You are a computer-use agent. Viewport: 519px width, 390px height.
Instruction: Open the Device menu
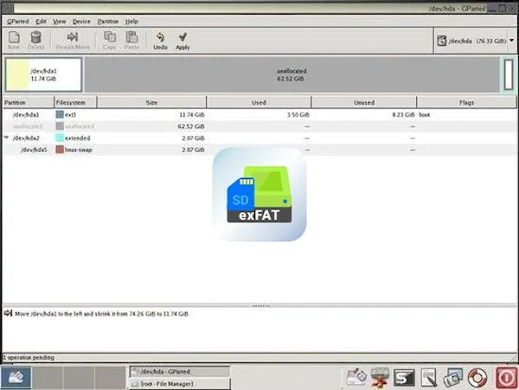tap(81, 22)
